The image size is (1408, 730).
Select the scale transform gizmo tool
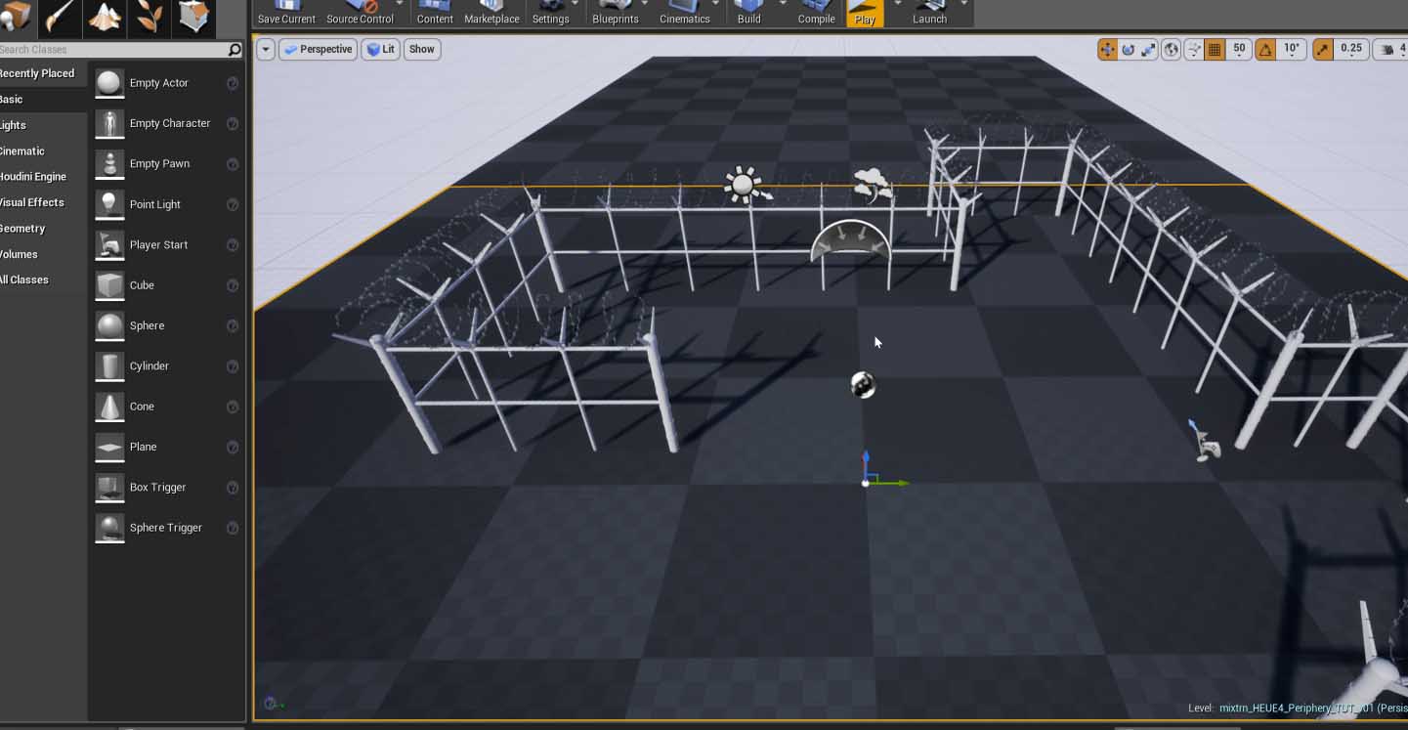coord(1148,49)
